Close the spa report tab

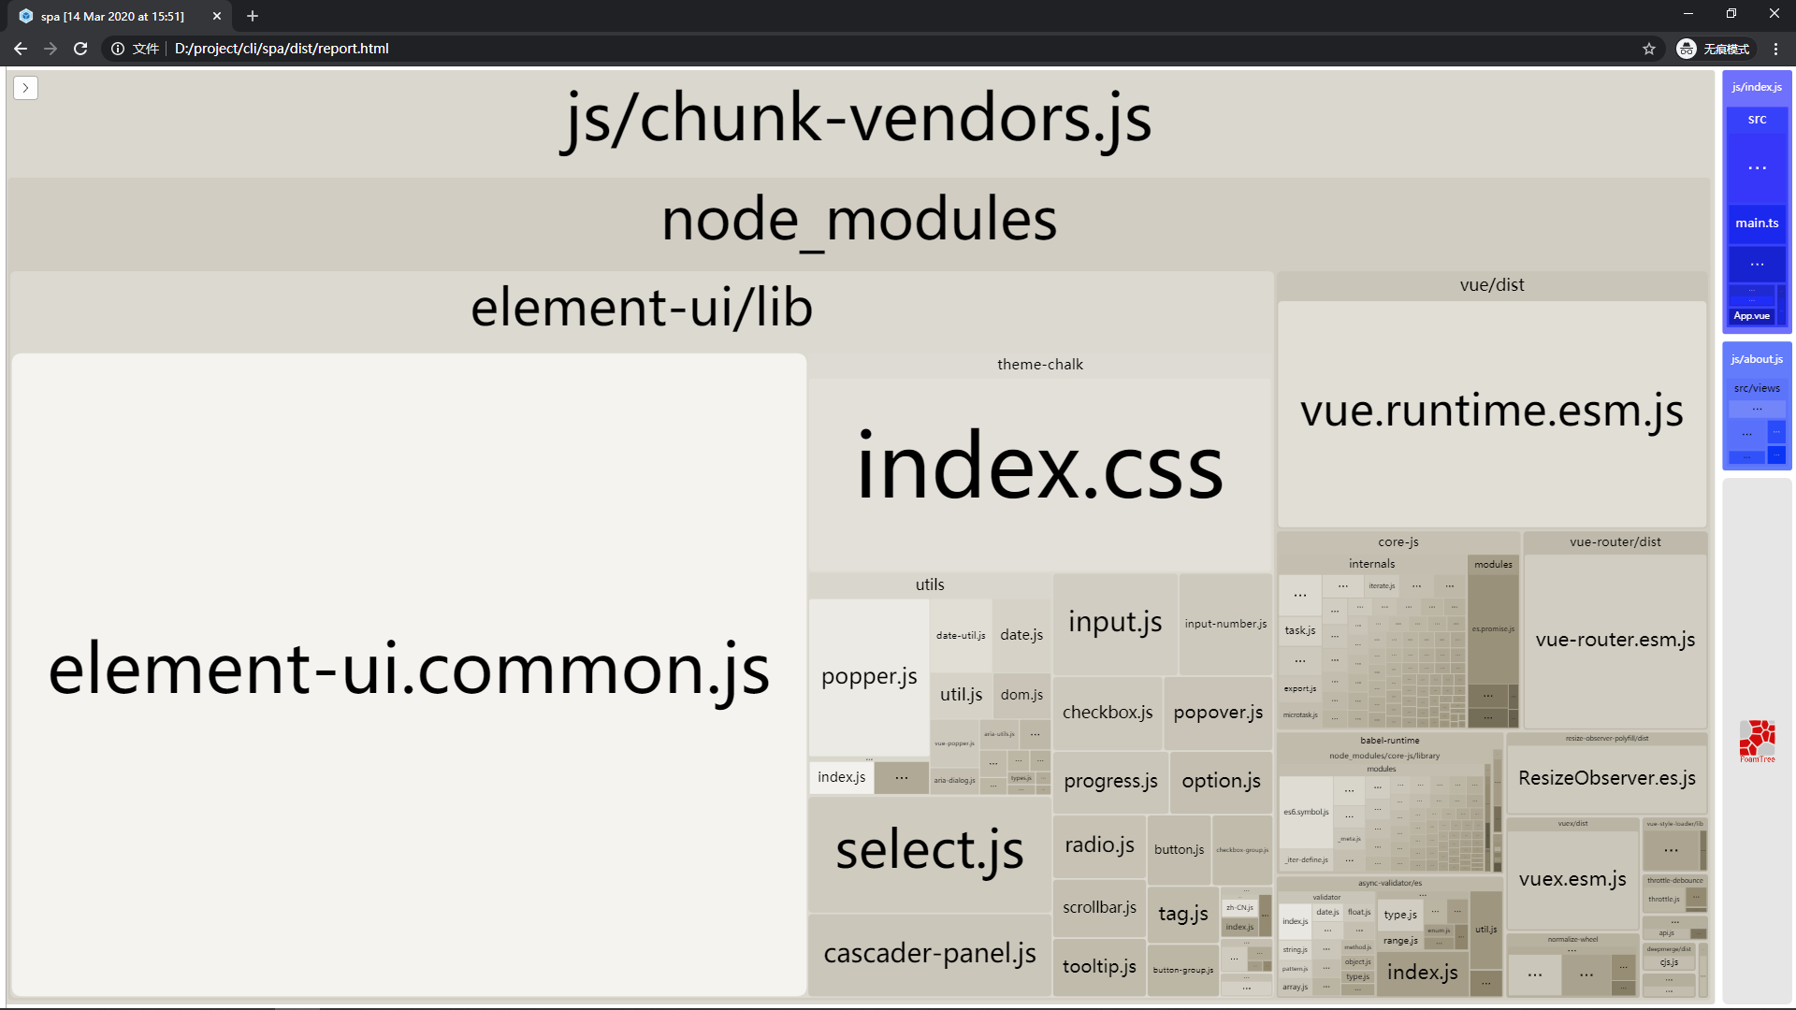click(x=217, y=16)
